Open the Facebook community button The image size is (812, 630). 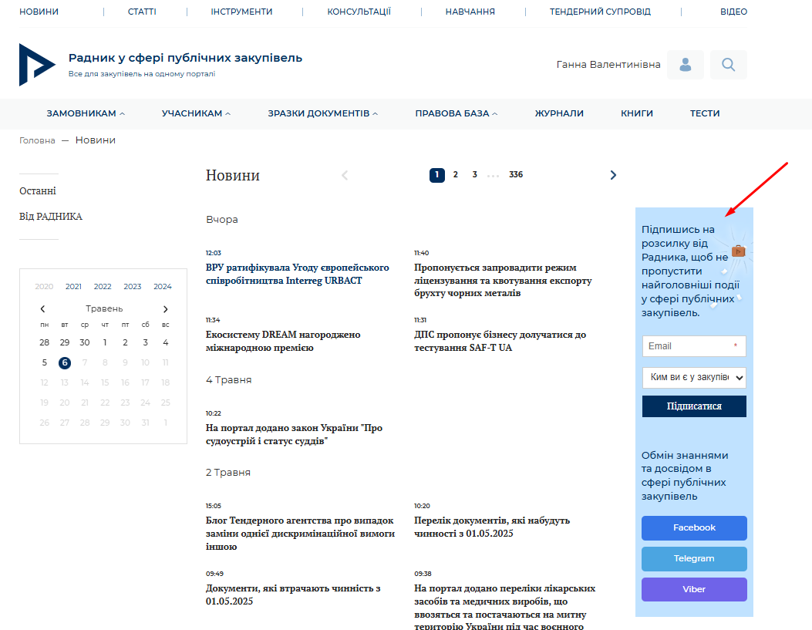(694, 527)
